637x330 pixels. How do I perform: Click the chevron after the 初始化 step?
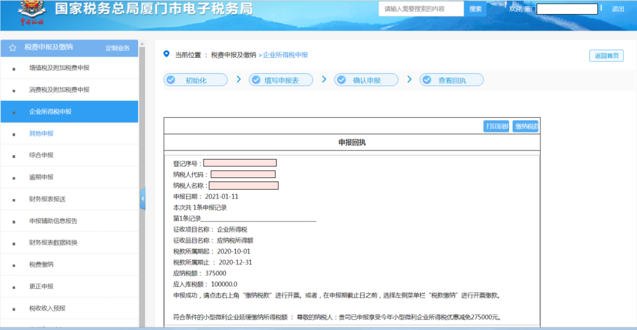239,80
